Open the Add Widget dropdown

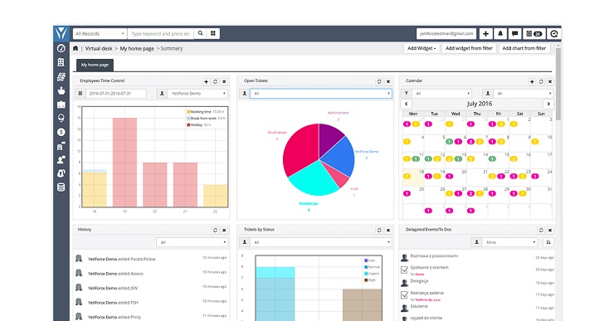[422, 48]
